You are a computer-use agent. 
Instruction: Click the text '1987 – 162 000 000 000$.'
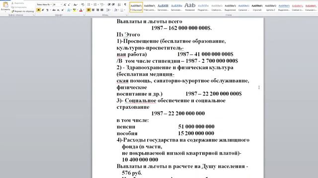click(181, 28)
